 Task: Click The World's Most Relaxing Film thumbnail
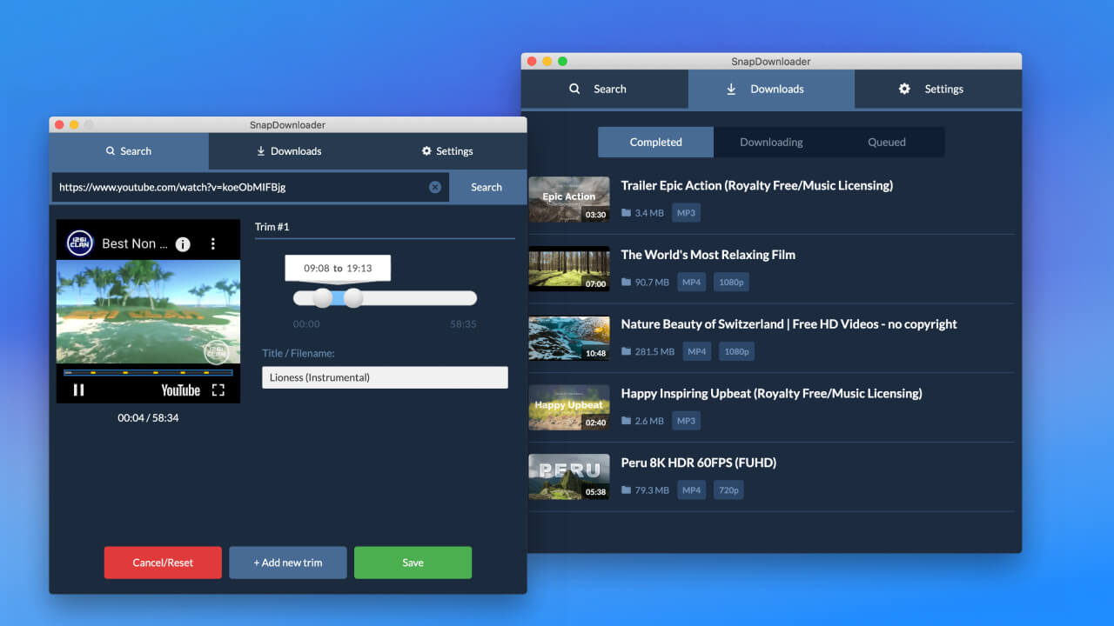click(569, 269)
